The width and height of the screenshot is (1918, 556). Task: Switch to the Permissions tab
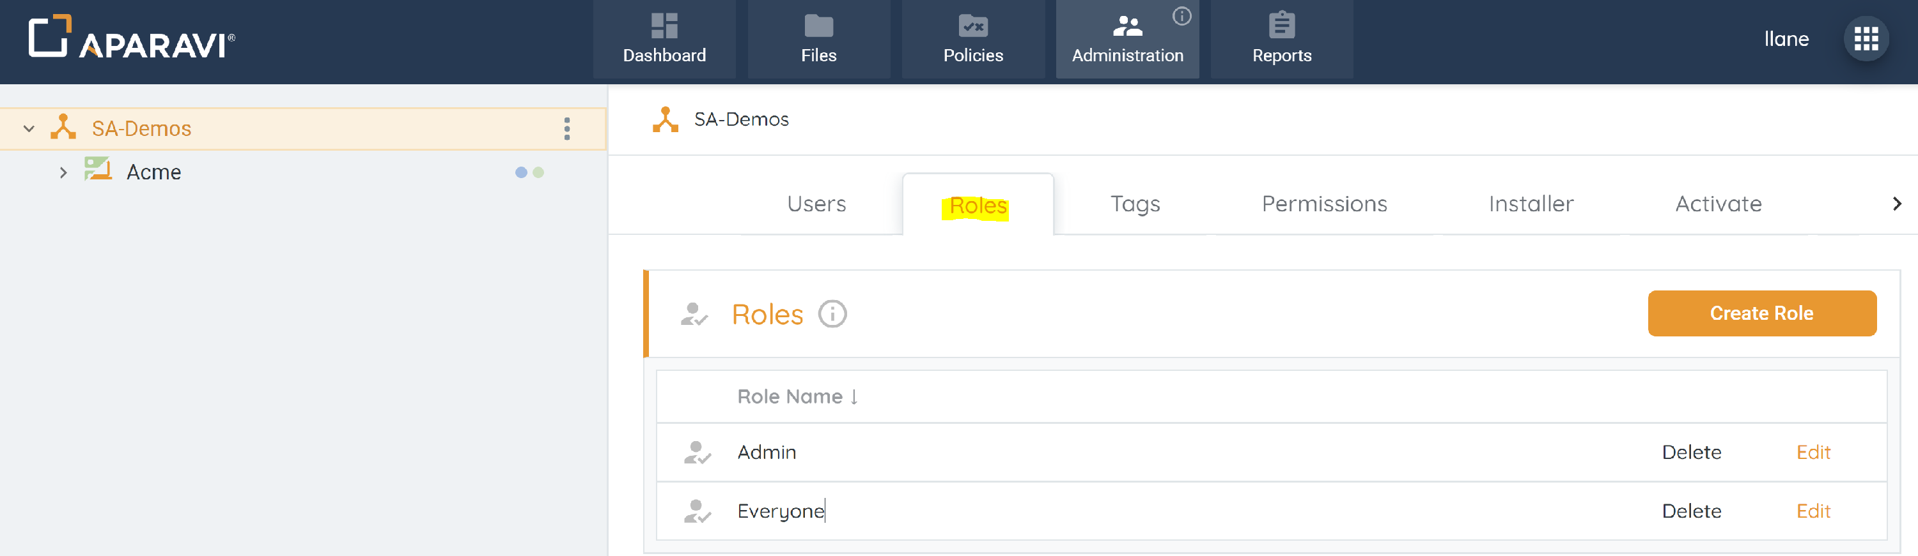click(x=1324, y=204)
